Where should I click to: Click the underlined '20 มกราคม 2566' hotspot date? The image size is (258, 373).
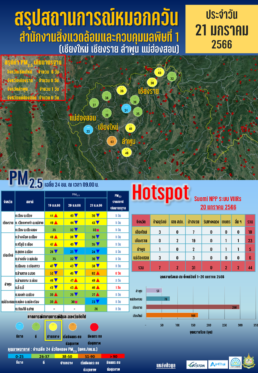point(218,207)
